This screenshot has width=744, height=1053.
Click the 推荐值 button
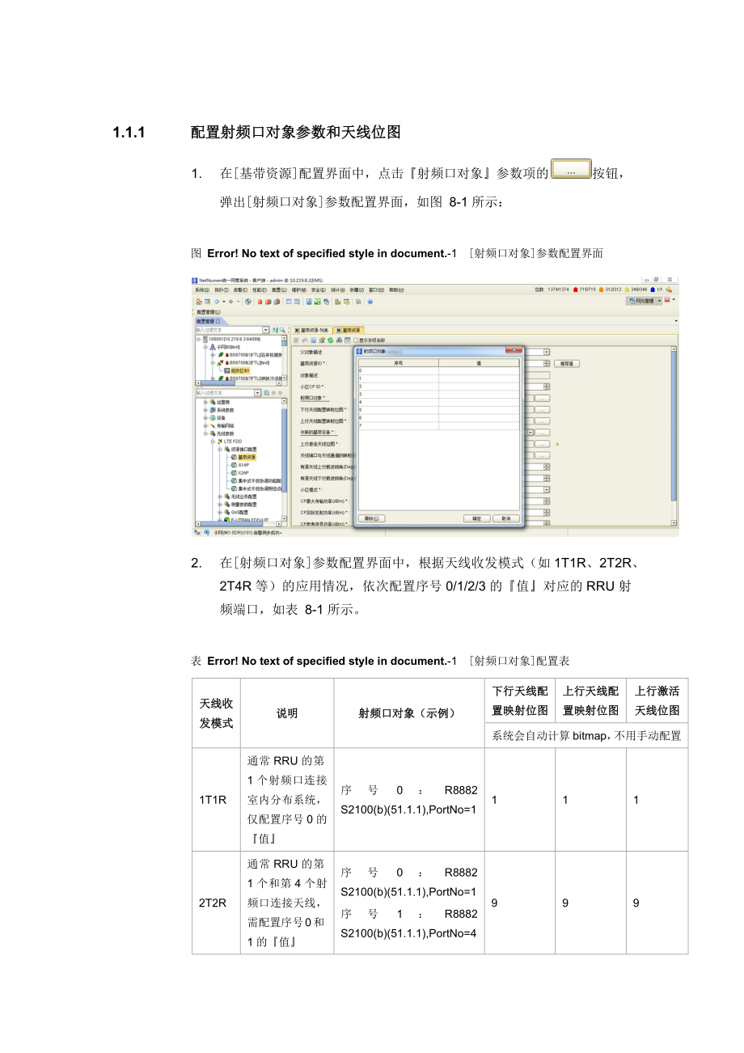[x=567, y=364]
